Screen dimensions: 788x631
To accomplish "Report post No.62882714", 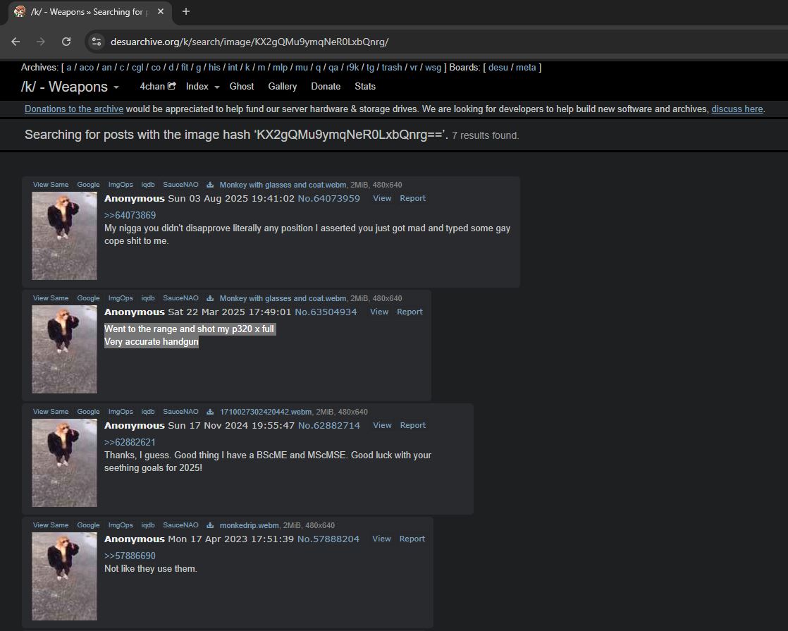I will tap(412, 425).
